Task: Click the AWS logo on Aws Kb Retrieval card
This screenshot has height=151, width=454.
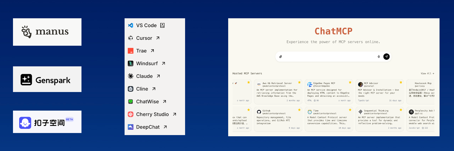Action: [259, 84]
